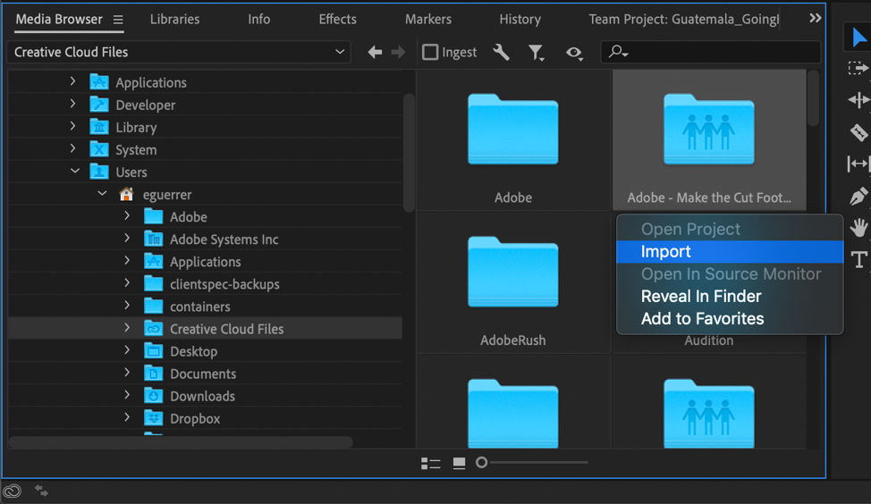The width and height of the screenshot is (871, 504).
Task: Open the Creative Cloud Files path dropdown
Action: tap(179, 52)
